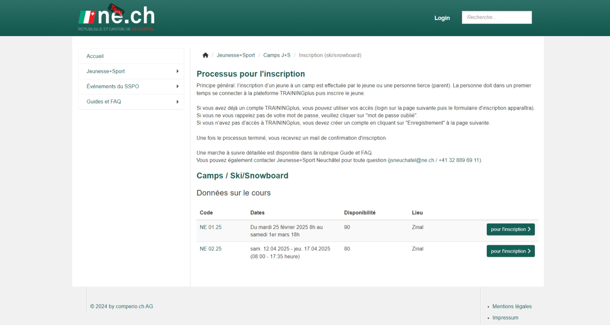Click availability value 80
The width and height of the screenshot is (610, 325).
pos(347,249)
